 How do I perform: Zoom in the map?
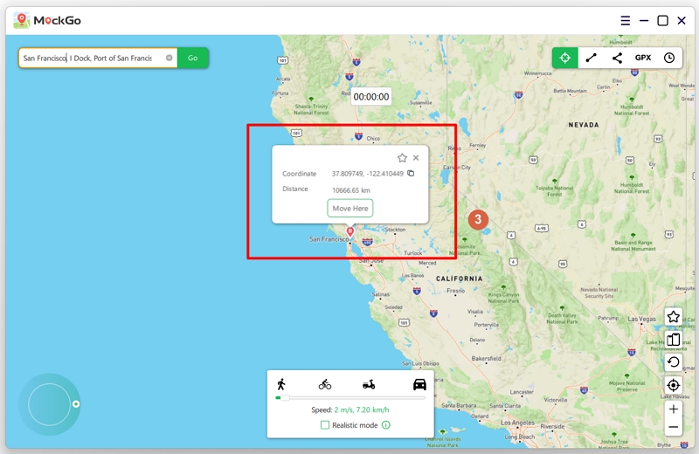(673, 409)
